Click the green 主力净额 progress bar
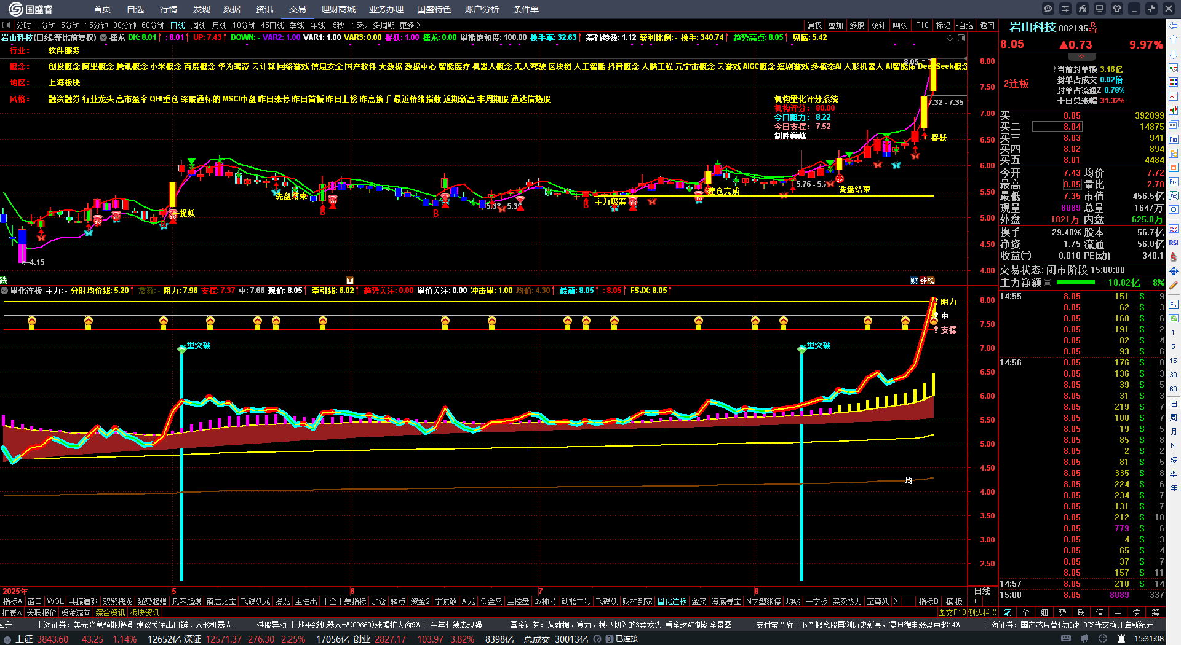 (1075, 283)
